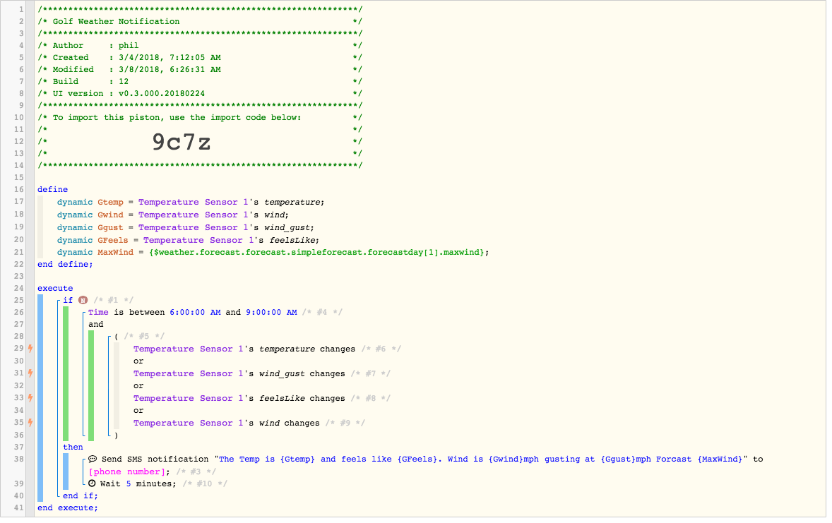
Task: Click the Build 12 comment line
Action: [x=200, y=82]
